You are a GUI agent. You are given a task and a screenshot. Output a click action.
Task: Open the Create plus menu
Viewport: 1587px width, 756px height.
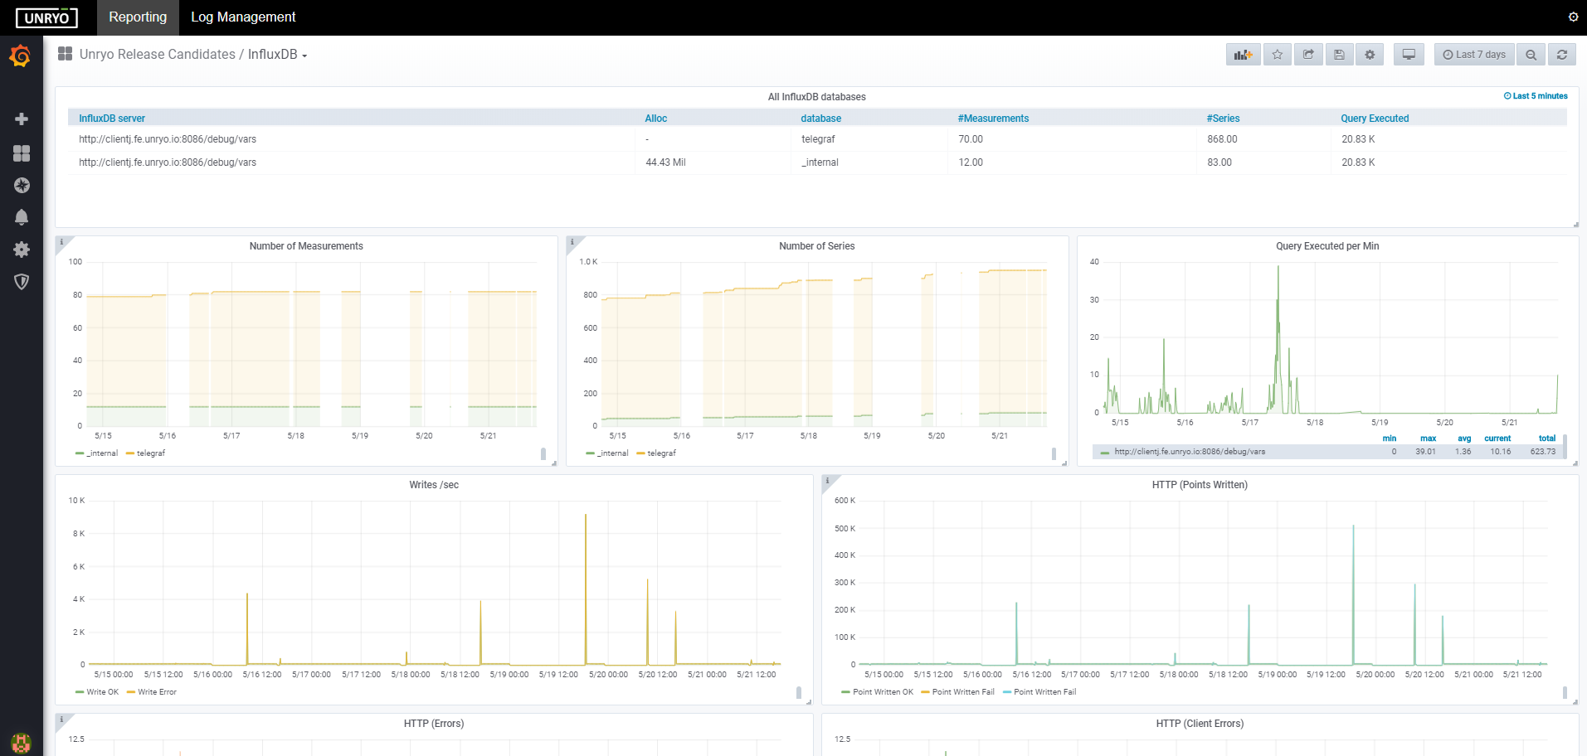22,119
